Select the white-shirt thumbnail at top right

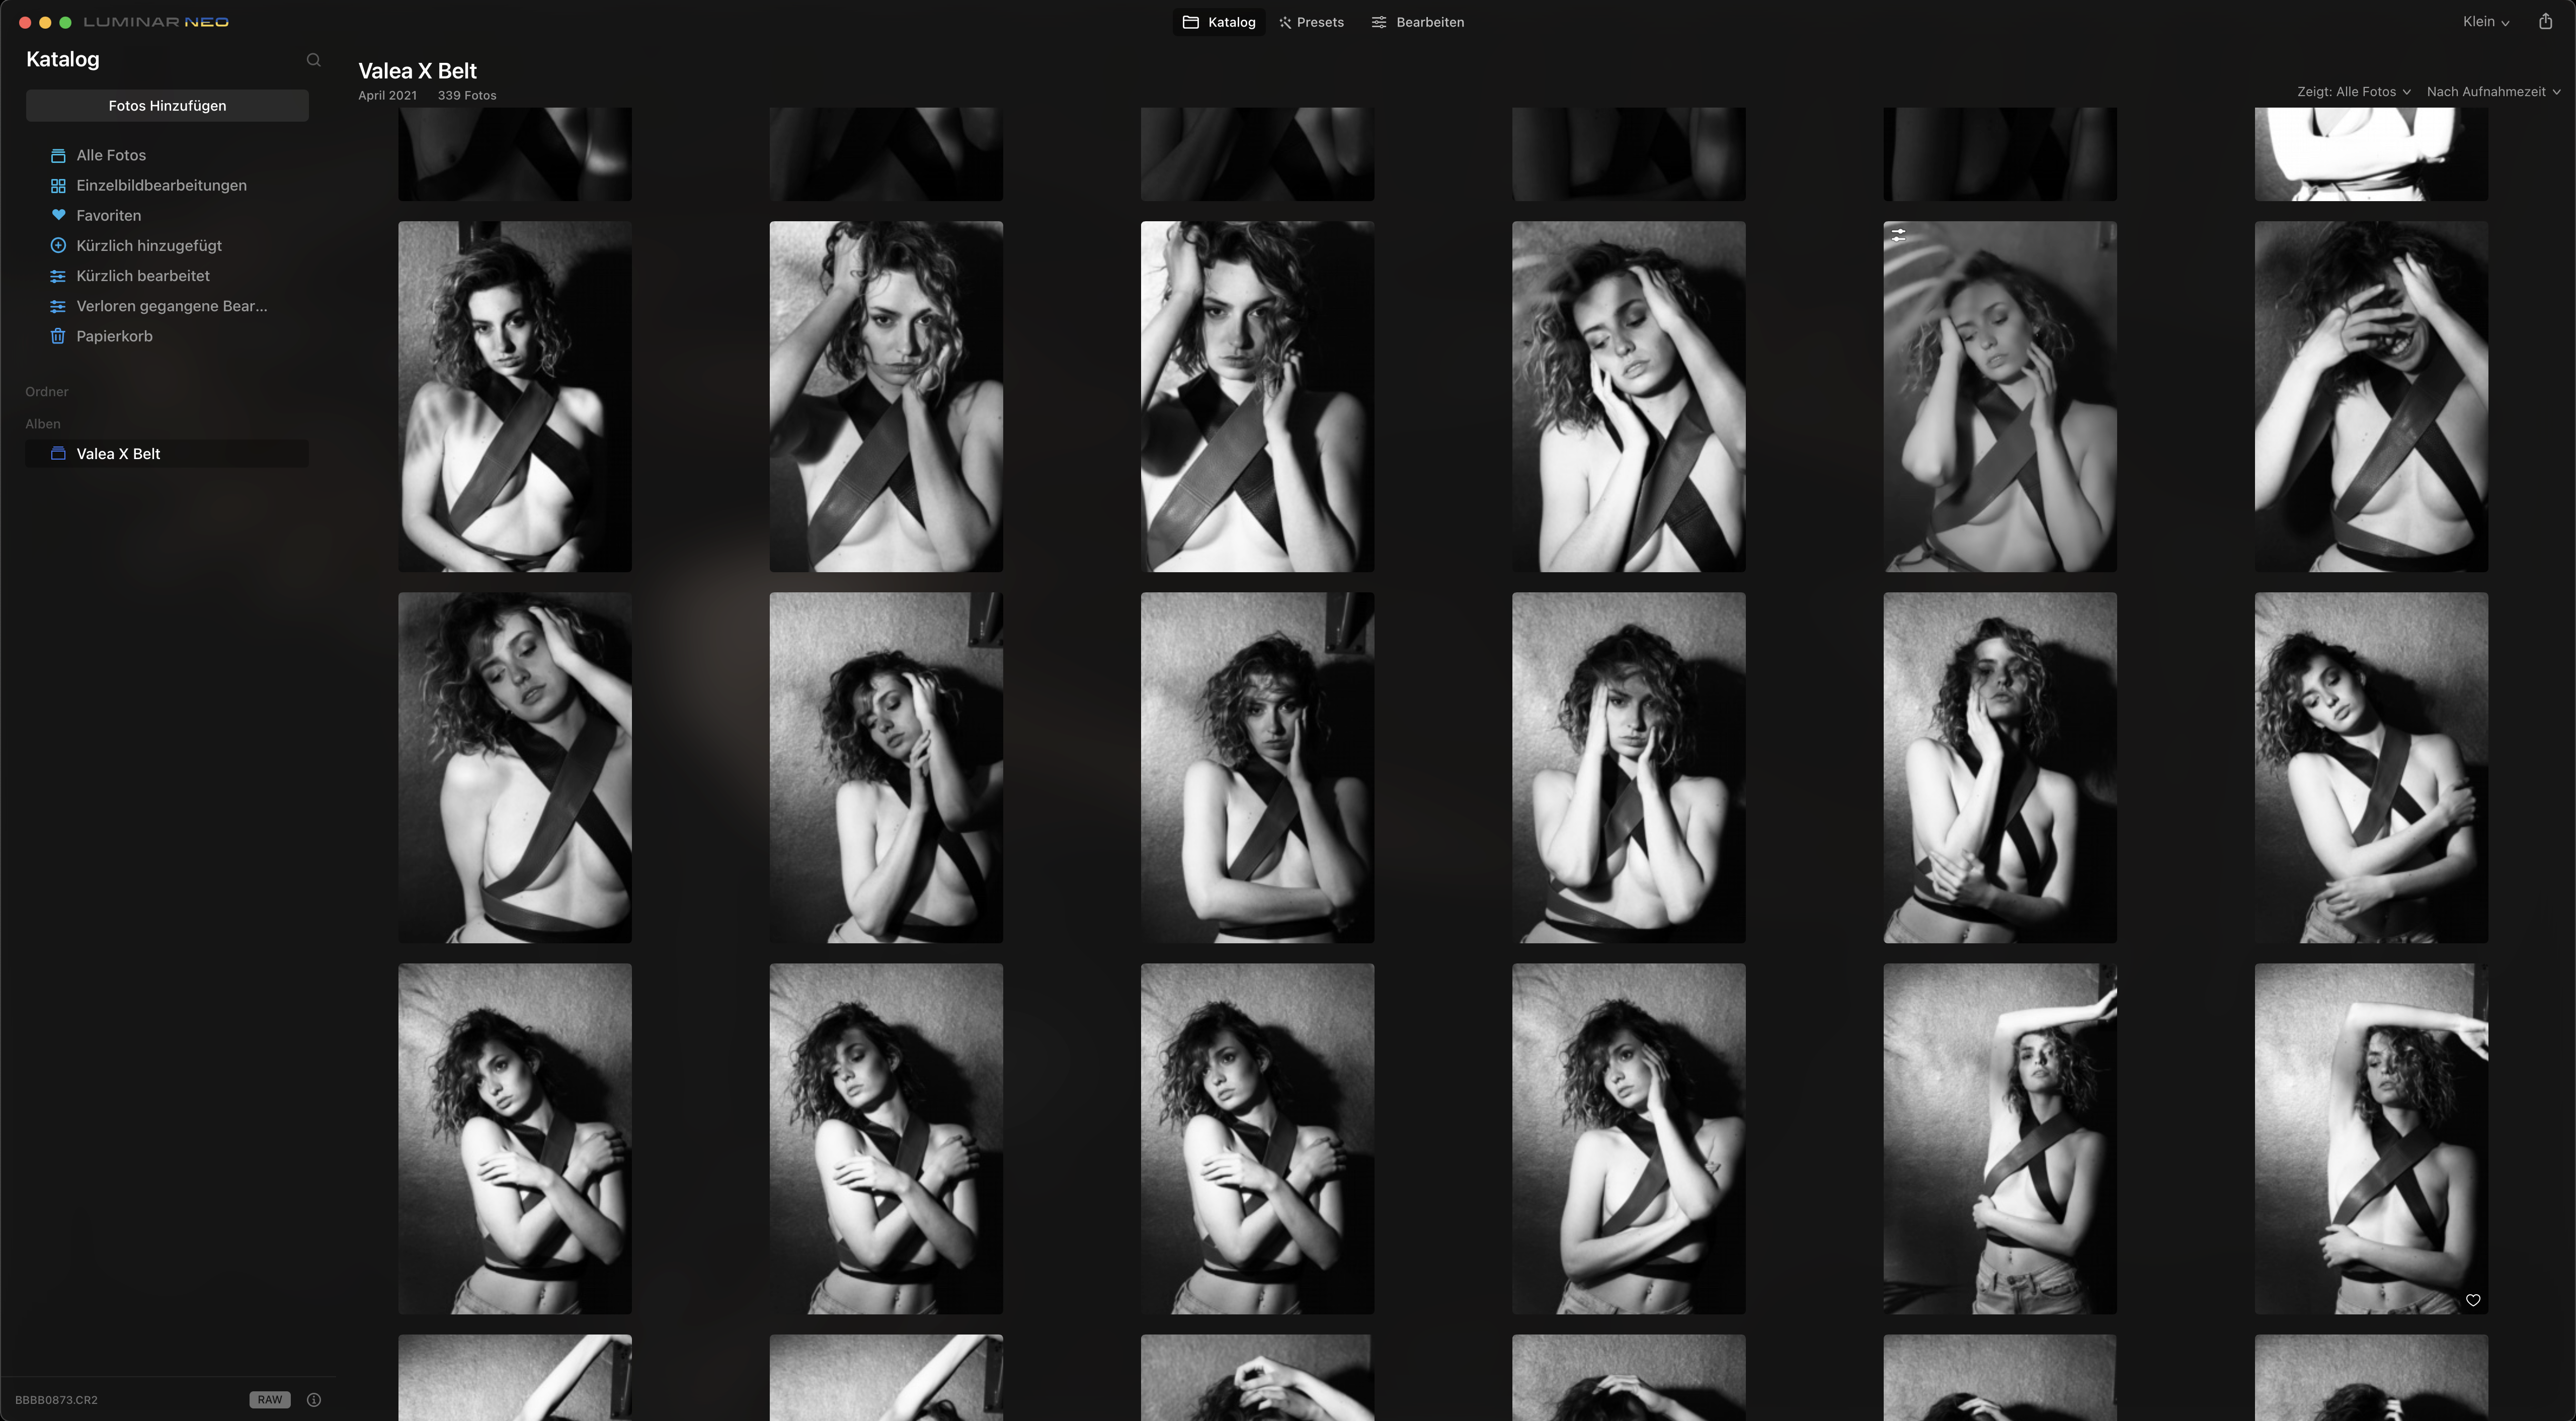pyautogui.click(x=2371, y=155)
